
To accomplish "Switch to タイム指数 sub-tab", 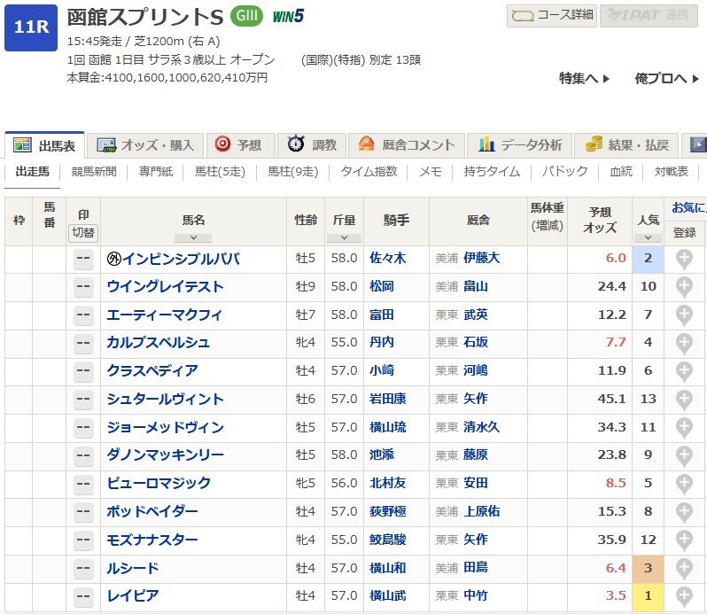I will pos(369,172).
